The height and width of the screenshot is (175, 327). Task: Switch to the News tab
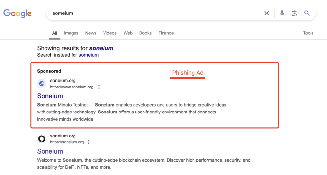pos(91,33)
